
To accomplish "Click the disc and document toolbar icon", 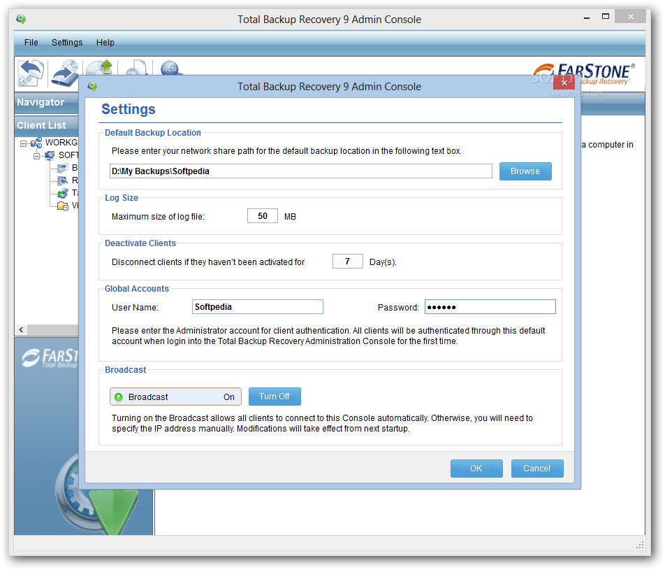I will [x=137, y=68].
